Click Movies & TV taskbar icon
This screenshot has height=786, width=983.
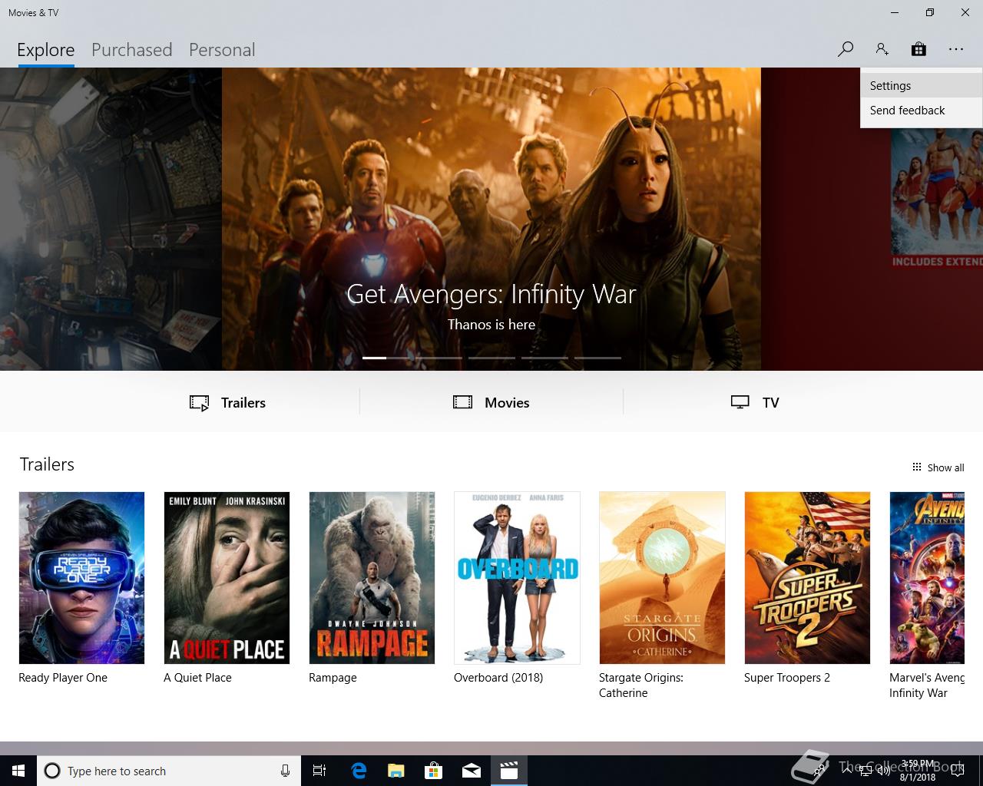(509, 771)
